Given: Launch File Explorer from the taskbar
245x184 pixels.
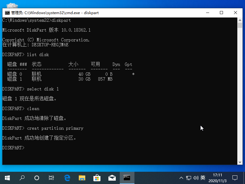Looking at the screenshot, I should click(x=82, y=178).
